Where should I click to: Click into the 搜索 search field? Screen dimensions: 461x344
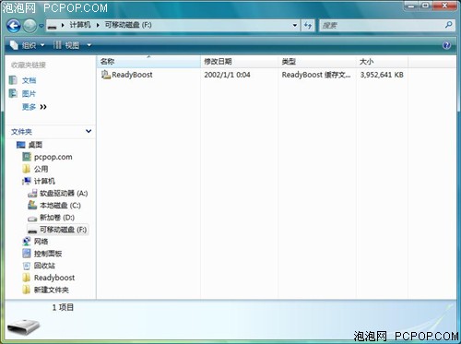[x=381, y=26]
